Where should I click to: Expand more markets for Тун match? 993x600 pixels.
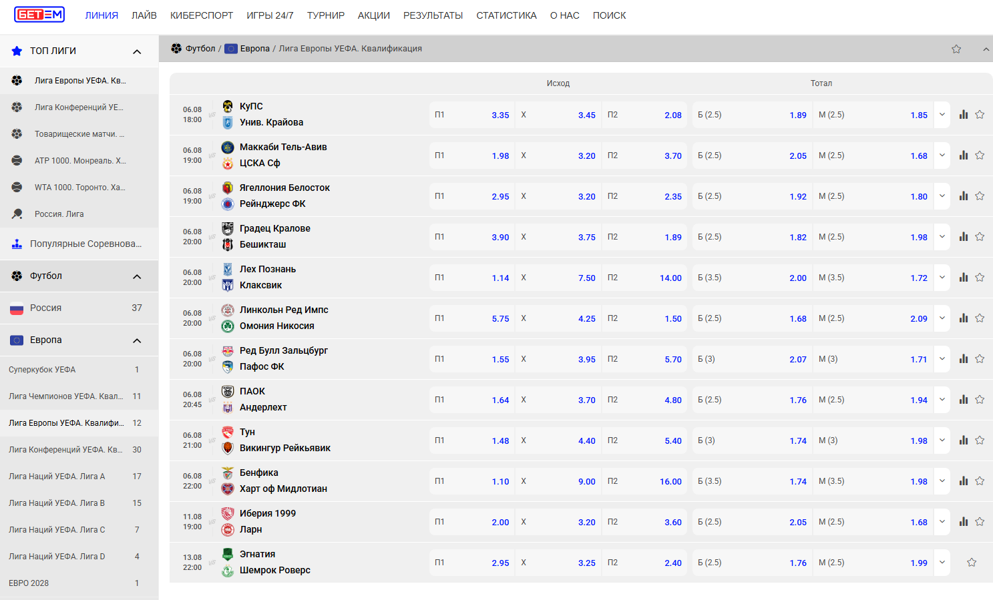[942, 440]
